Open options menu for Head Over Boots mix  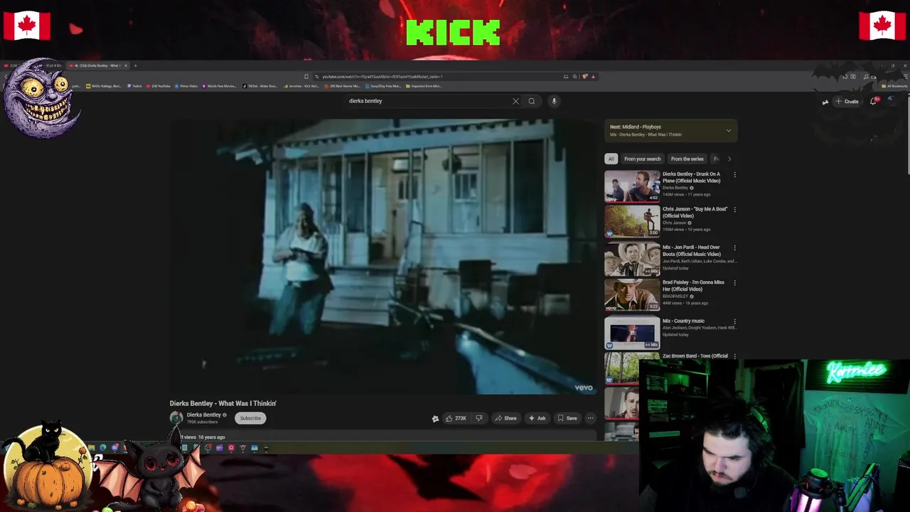pyautogui.click(x=734, y=248)
